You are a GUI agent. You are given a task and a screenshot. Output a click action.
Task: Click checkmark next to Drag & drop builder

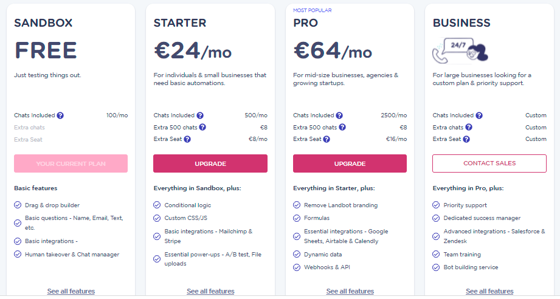[x=18, y=205]
